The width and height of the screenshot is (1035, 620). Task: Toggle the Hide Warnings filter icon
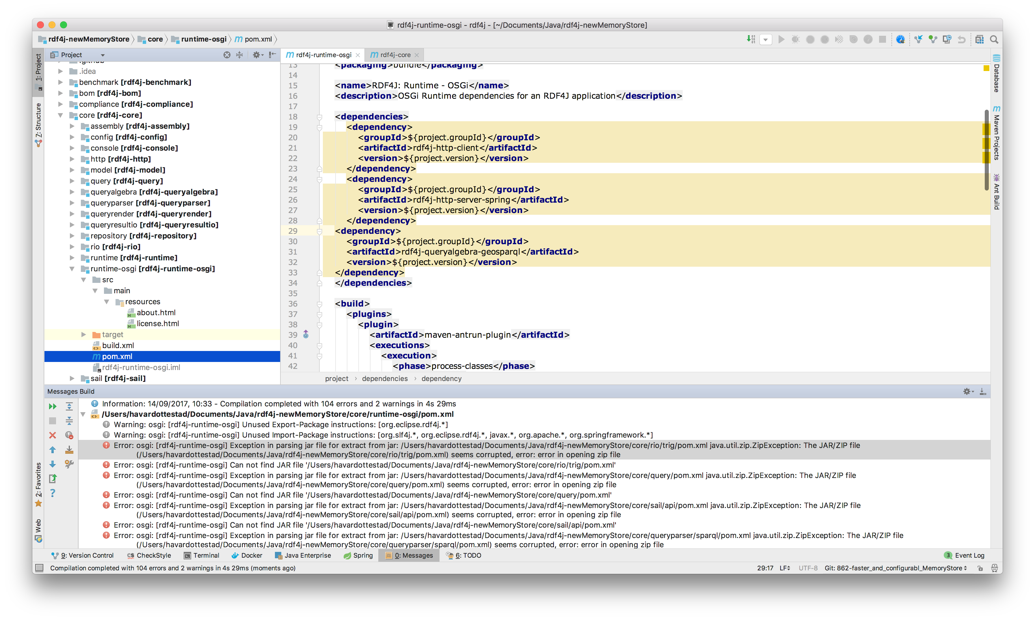[69, 435]
